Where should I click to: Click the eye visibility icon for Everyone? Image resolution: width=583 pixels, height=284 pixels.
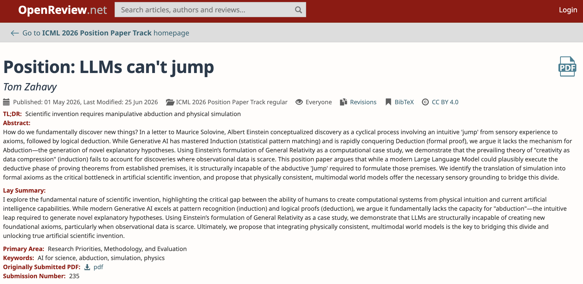[299, 102]
